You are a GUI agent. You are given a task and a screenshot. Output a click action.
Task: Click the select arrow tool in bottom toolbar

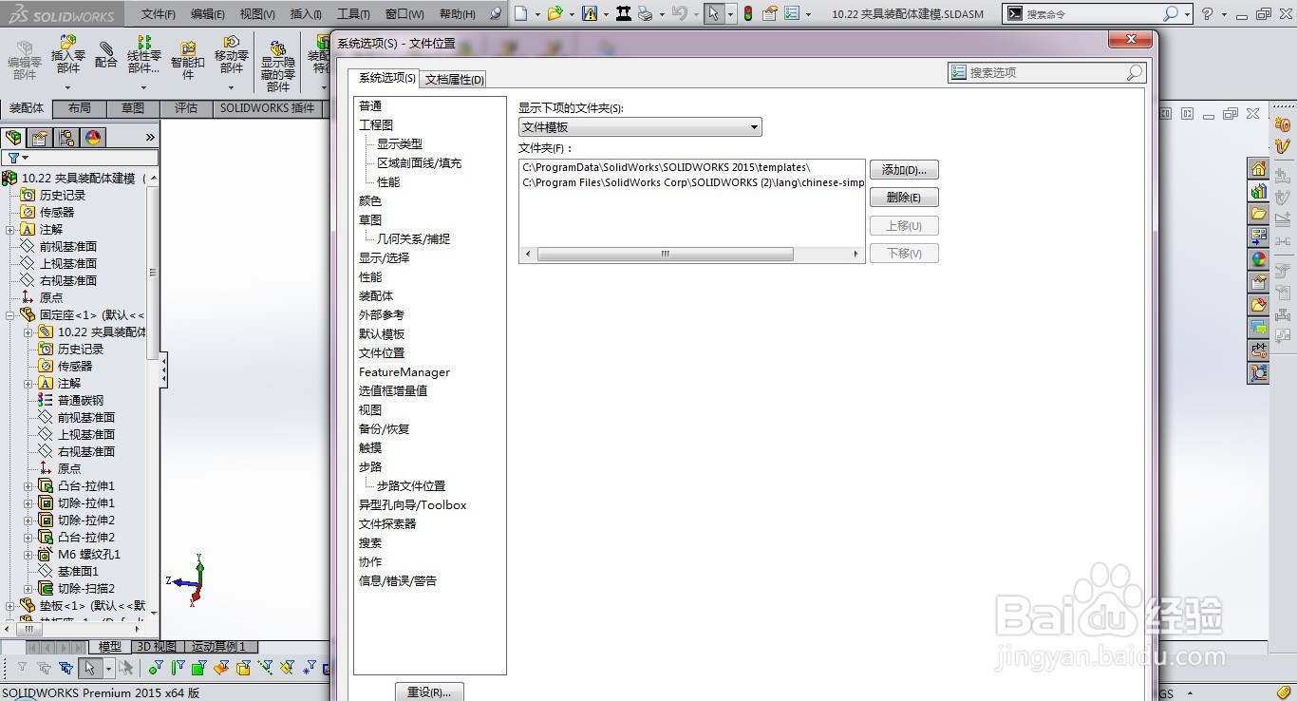89,669
